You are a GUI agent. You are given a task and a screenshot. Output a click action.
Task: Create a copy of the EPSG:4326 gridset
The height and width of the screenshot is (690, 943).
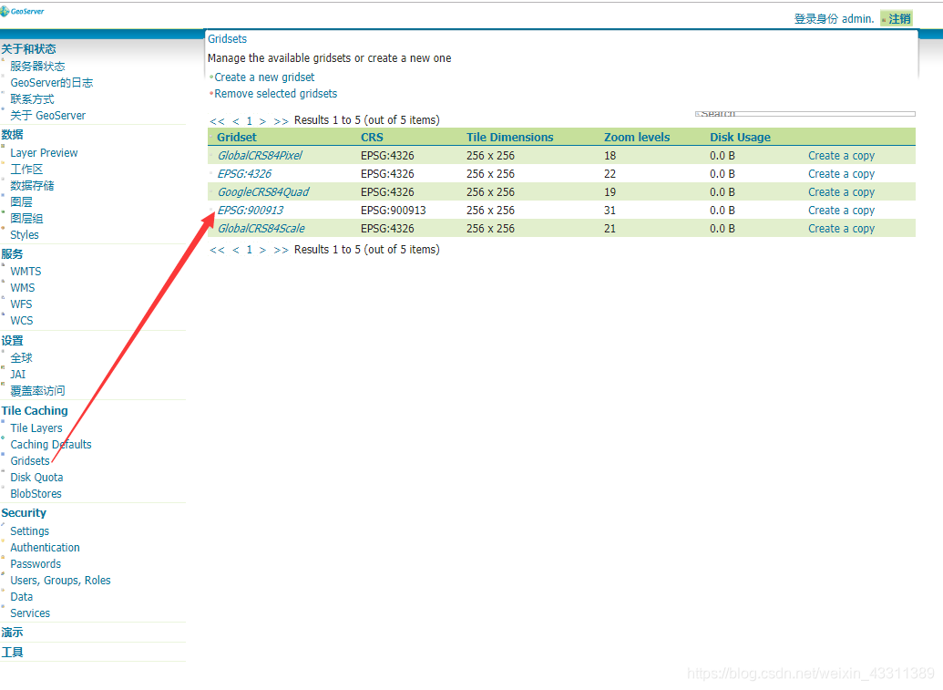pos(841,174)
